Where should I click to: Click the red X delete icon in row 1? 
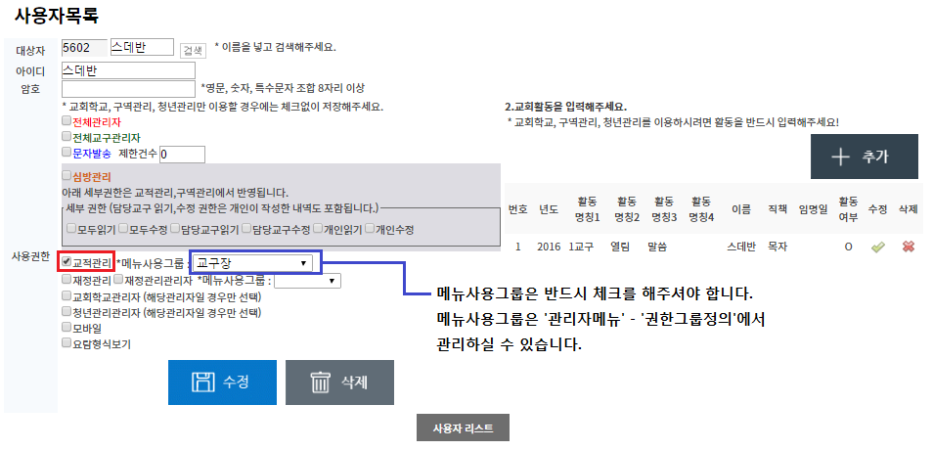908,247
